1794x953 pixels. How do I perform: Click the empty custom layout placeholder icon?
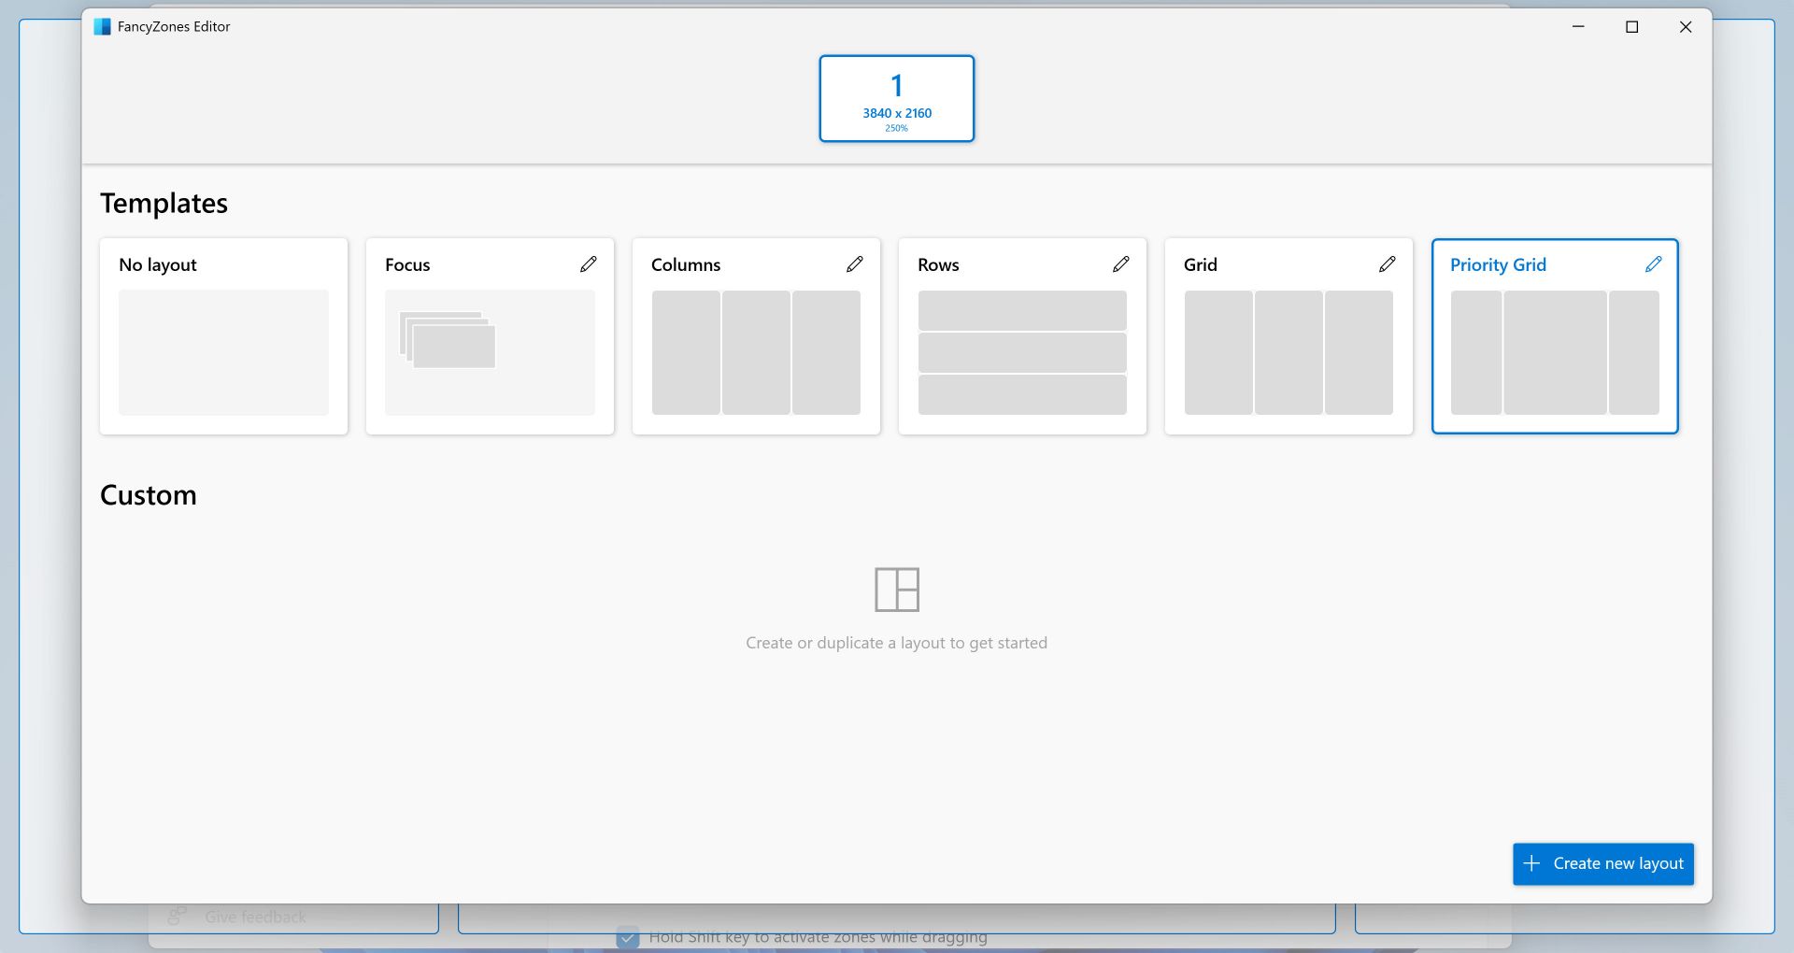(896, 590)
